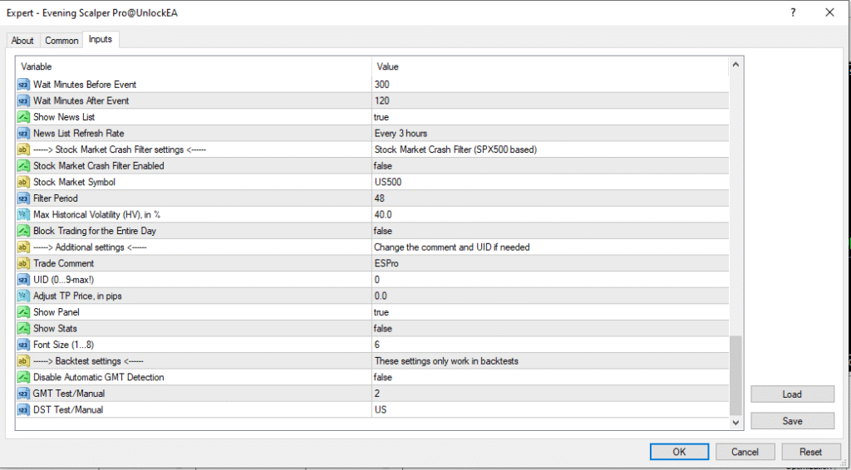The width and height of the screenshot is (851, 470).
Task: Open DST Test/Manual value dropdown showing US
Action: (x=548, y=409)
